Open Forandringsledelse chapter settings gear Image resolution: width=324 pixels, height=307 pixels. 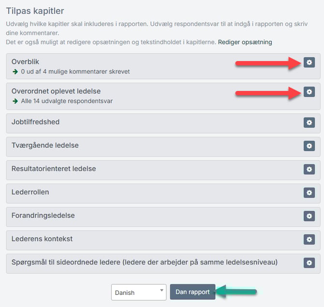click(309, 216)
